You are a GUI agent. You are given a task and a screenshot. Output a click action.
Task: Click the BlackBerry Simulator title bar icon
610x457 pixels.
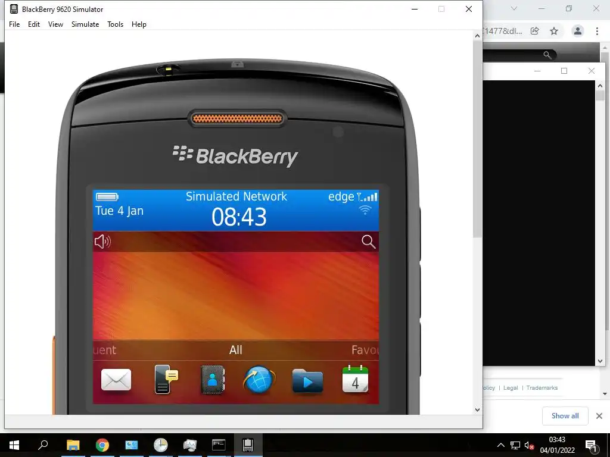[14, 9]
